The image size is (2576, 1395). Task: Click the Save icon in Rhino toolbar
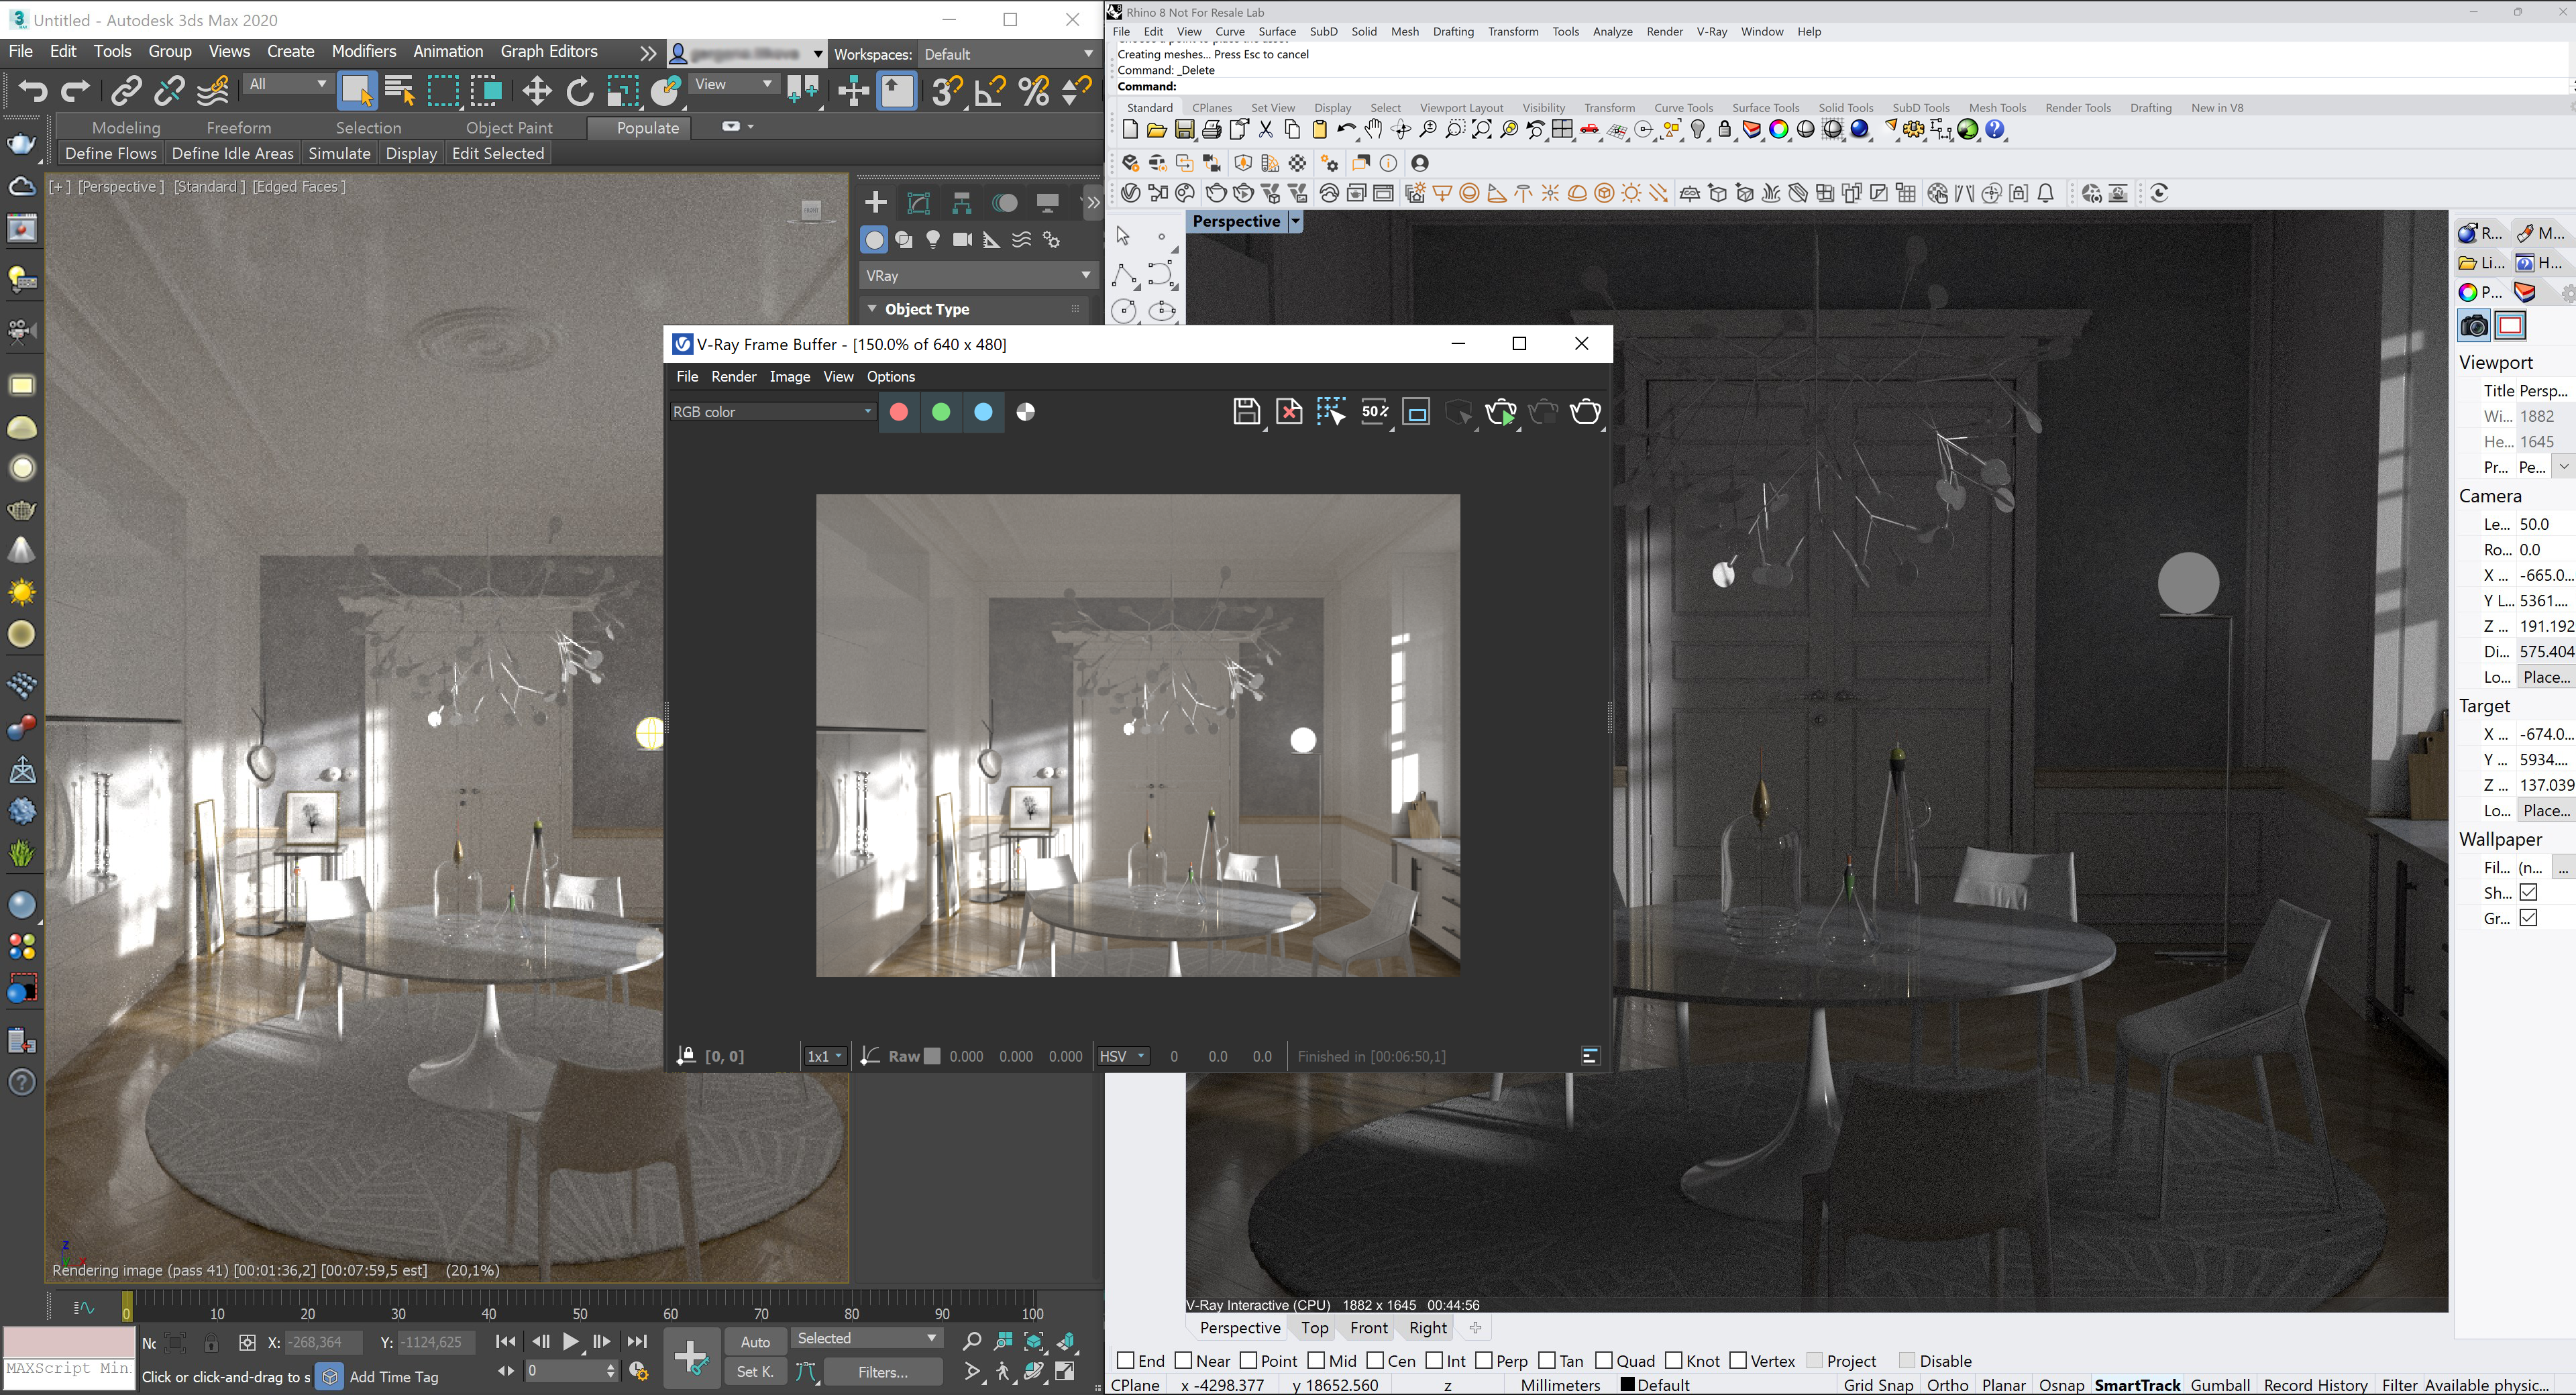(x=1184, y=130)
